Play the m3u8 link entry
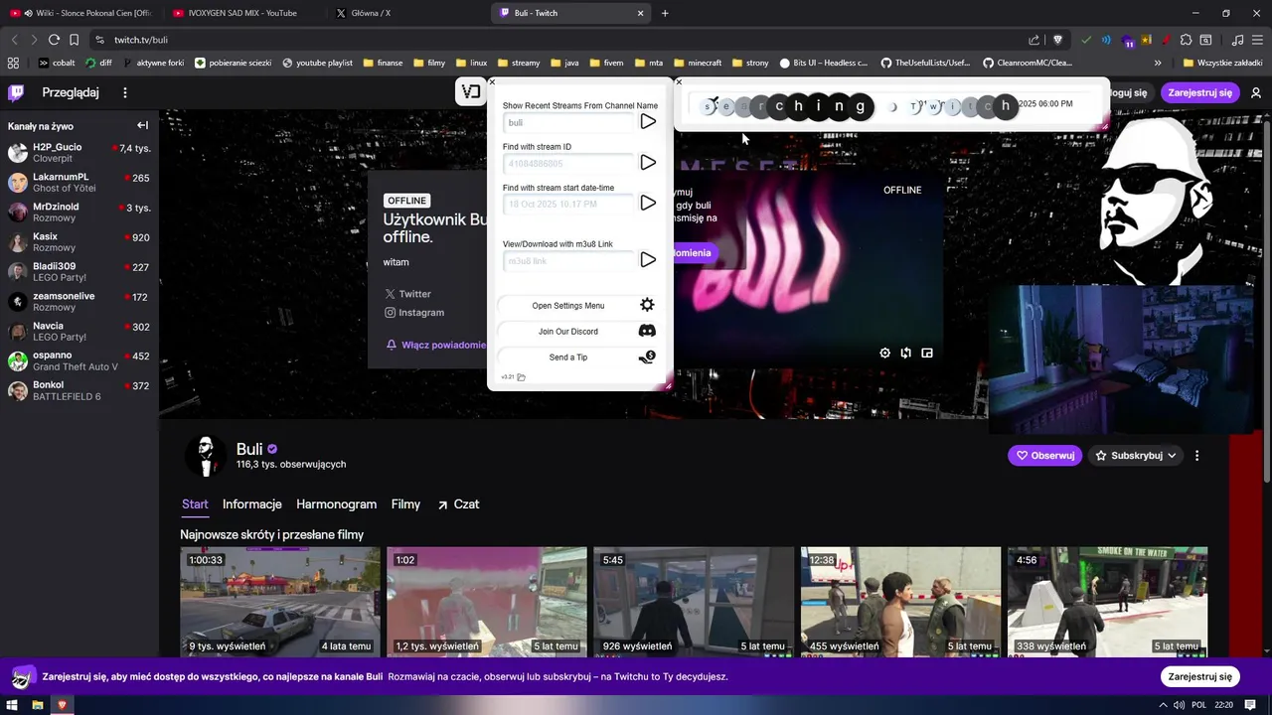The height and width of the screenshot is (715, 1272). [x=648, y=259]
